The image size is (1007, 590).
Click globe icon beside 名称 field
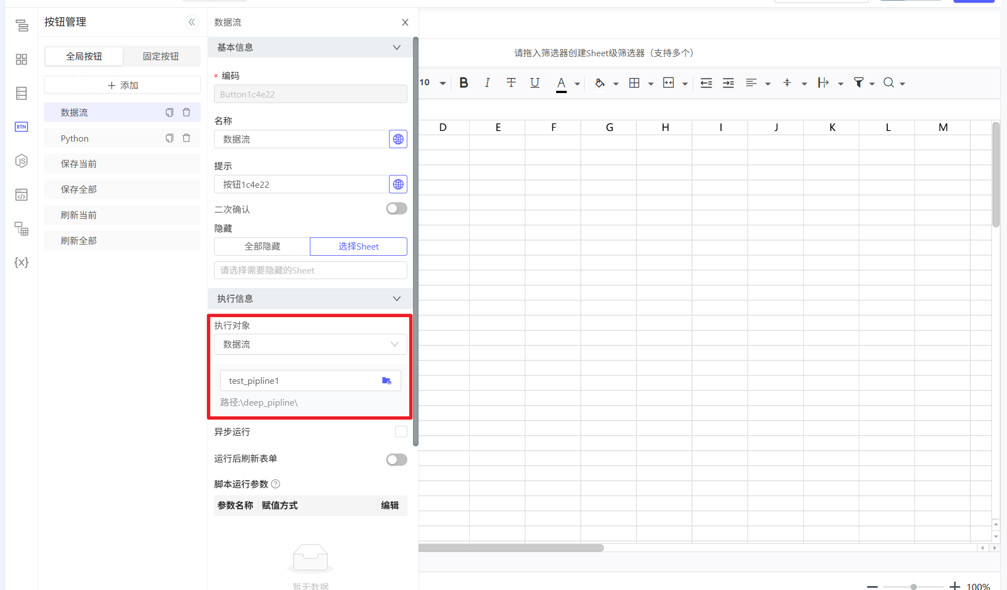(x=398, y=139)
